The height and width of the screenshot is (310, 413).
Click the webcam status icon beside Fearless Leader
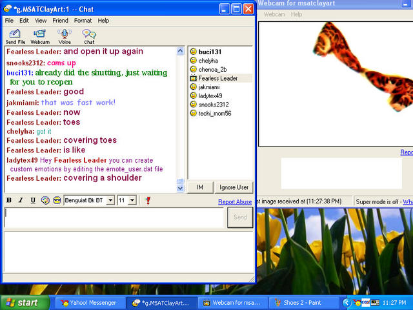[x=194, y=78]
